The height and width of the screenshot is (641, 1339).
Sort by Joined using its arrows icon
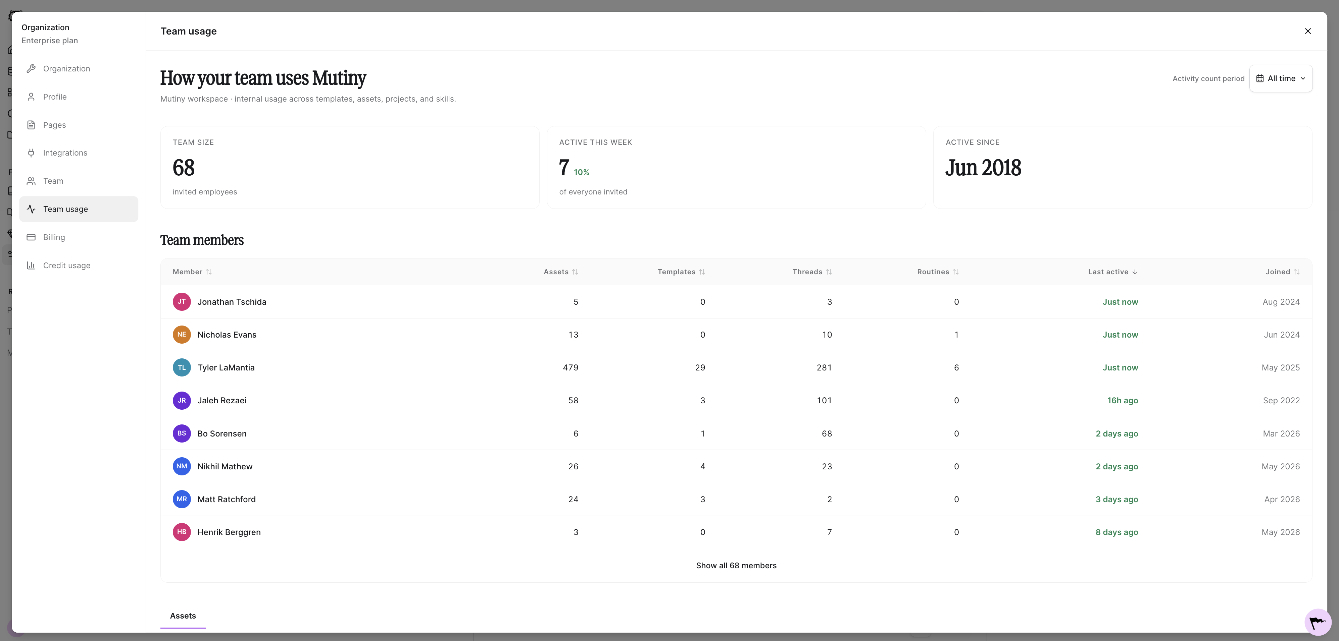(1296, 272)
